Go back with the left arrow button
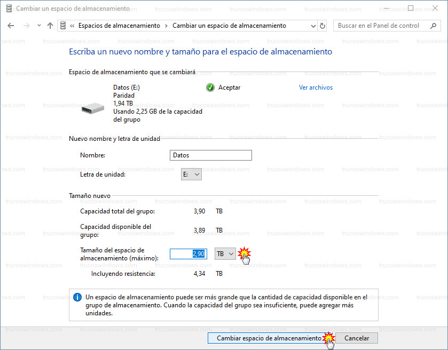Viewport: 448px width, 350px height. (x=11, y=26)
